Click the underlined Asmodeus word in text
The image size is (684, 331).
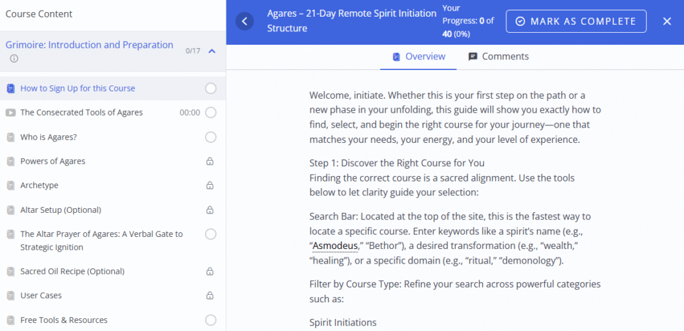[x=335, y=247]
